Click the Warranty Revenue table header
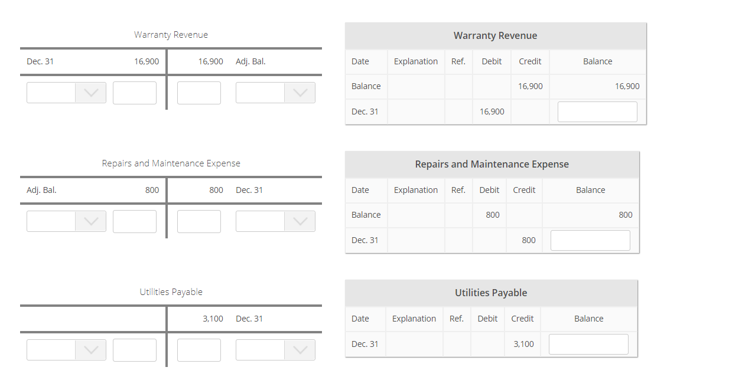This screenshot has height=390, width=755. 495,35
